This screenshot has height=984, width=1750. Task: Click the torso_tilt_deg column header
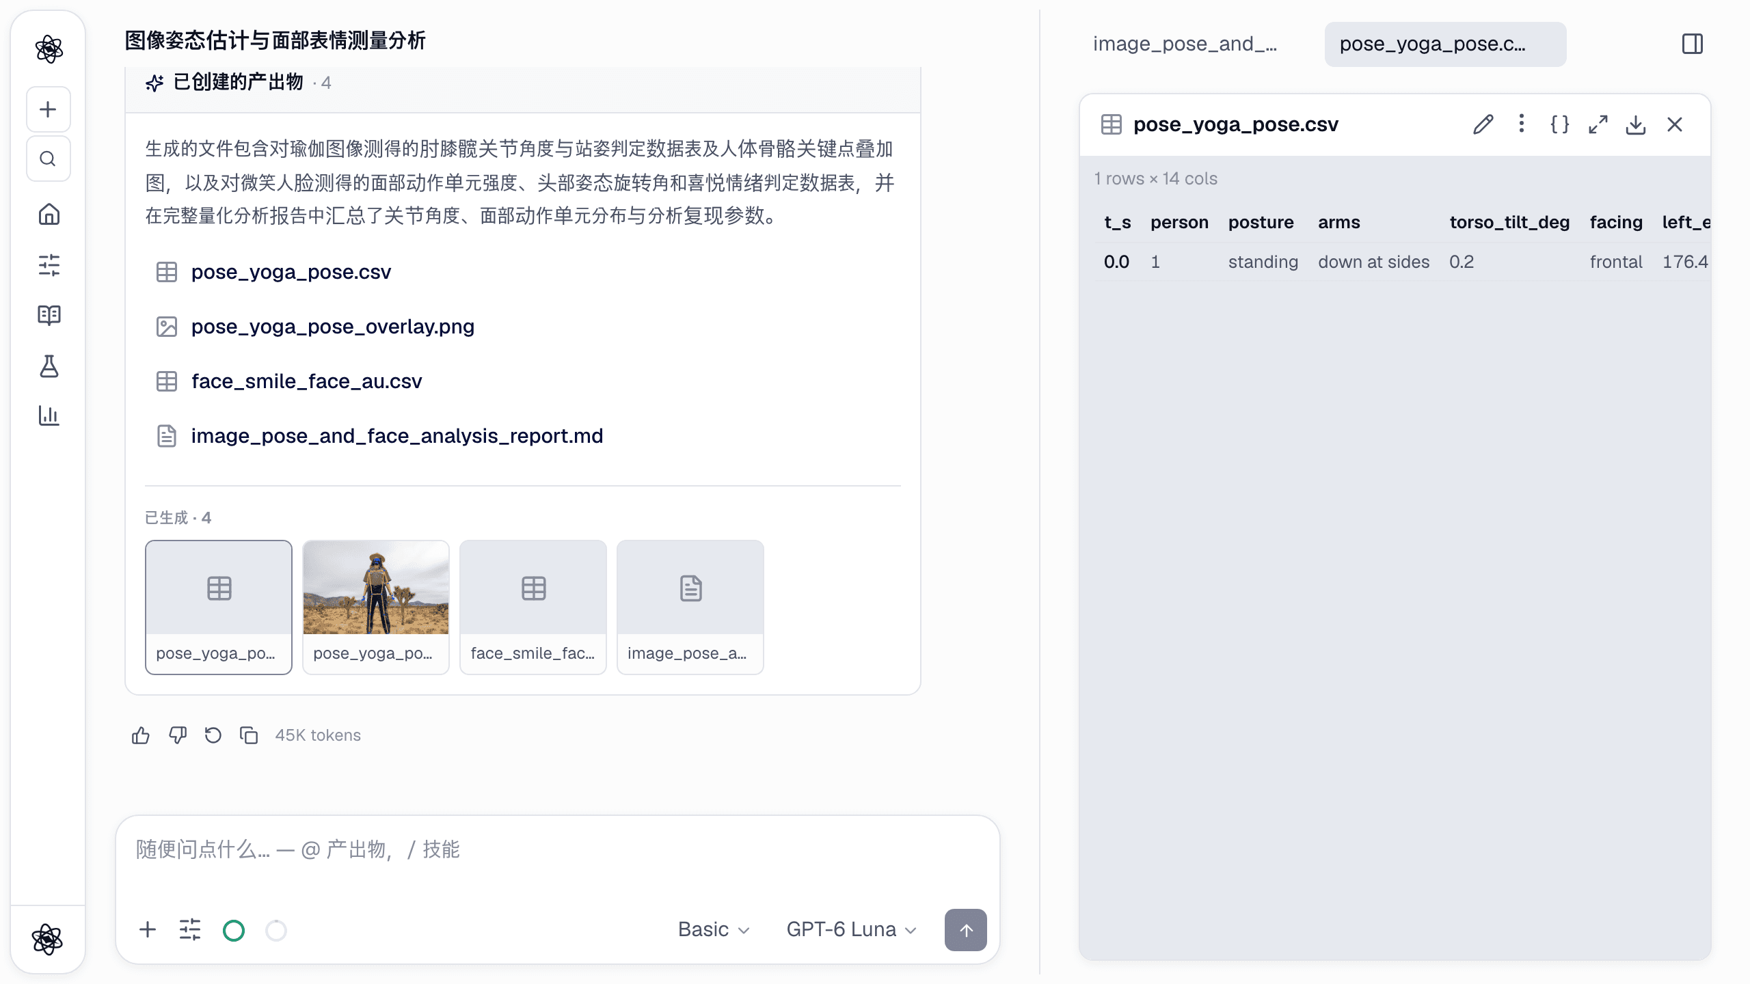coord(1509,223)
